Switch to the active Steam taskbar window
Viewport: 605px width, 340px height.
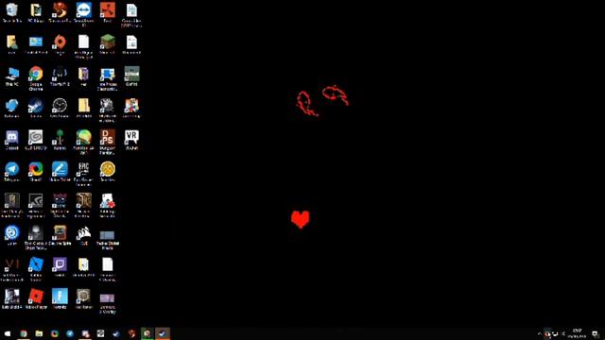pyautogui.click(x=163, y=333)
